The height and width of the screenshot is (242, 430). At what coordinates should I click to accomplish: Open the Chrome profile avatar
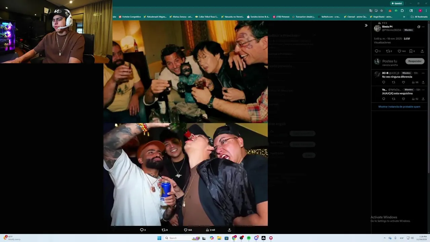420,10
